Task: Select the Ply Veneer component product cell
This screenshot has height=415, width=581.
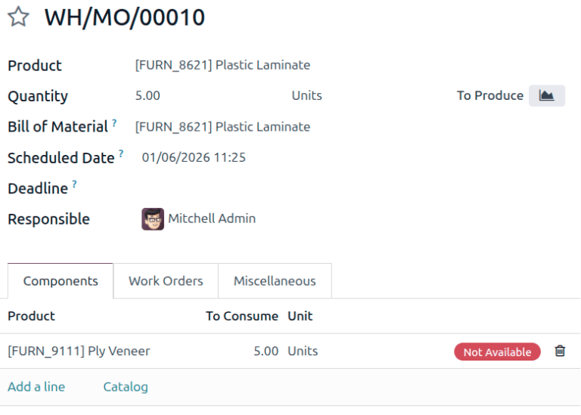Action: click(x=79, y=352)
